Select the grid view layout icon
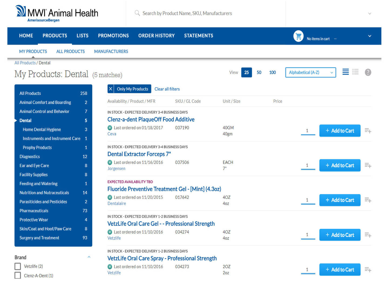The image size is (390, 291). 355,72
